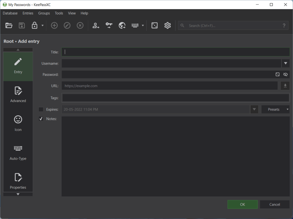Expand the Username dropdown arrow

[286, 63]
